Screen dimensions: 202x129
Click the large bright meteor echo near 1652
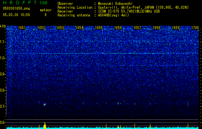coord(45,104)
